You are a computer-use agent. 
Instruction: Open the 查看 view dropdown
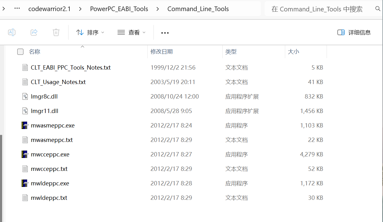(131, 32)
